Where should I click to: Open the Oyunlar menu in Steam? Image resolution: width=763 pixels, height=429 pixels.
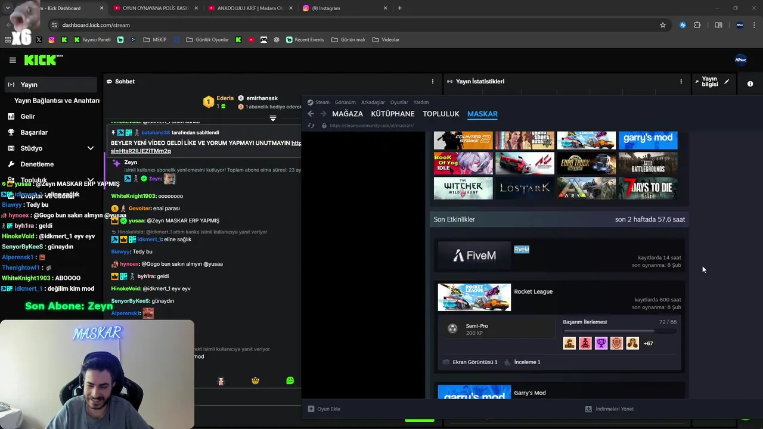tap(399, 102)
